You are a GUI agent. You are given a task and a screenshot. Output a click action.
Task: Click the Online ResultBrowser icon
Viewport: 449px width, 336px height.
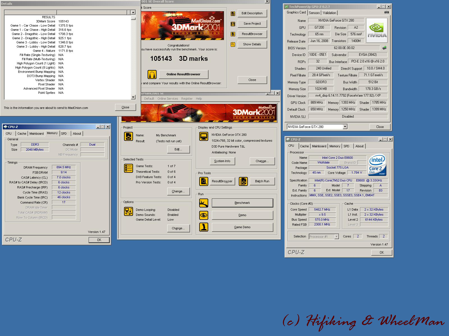tap(152, 74)
